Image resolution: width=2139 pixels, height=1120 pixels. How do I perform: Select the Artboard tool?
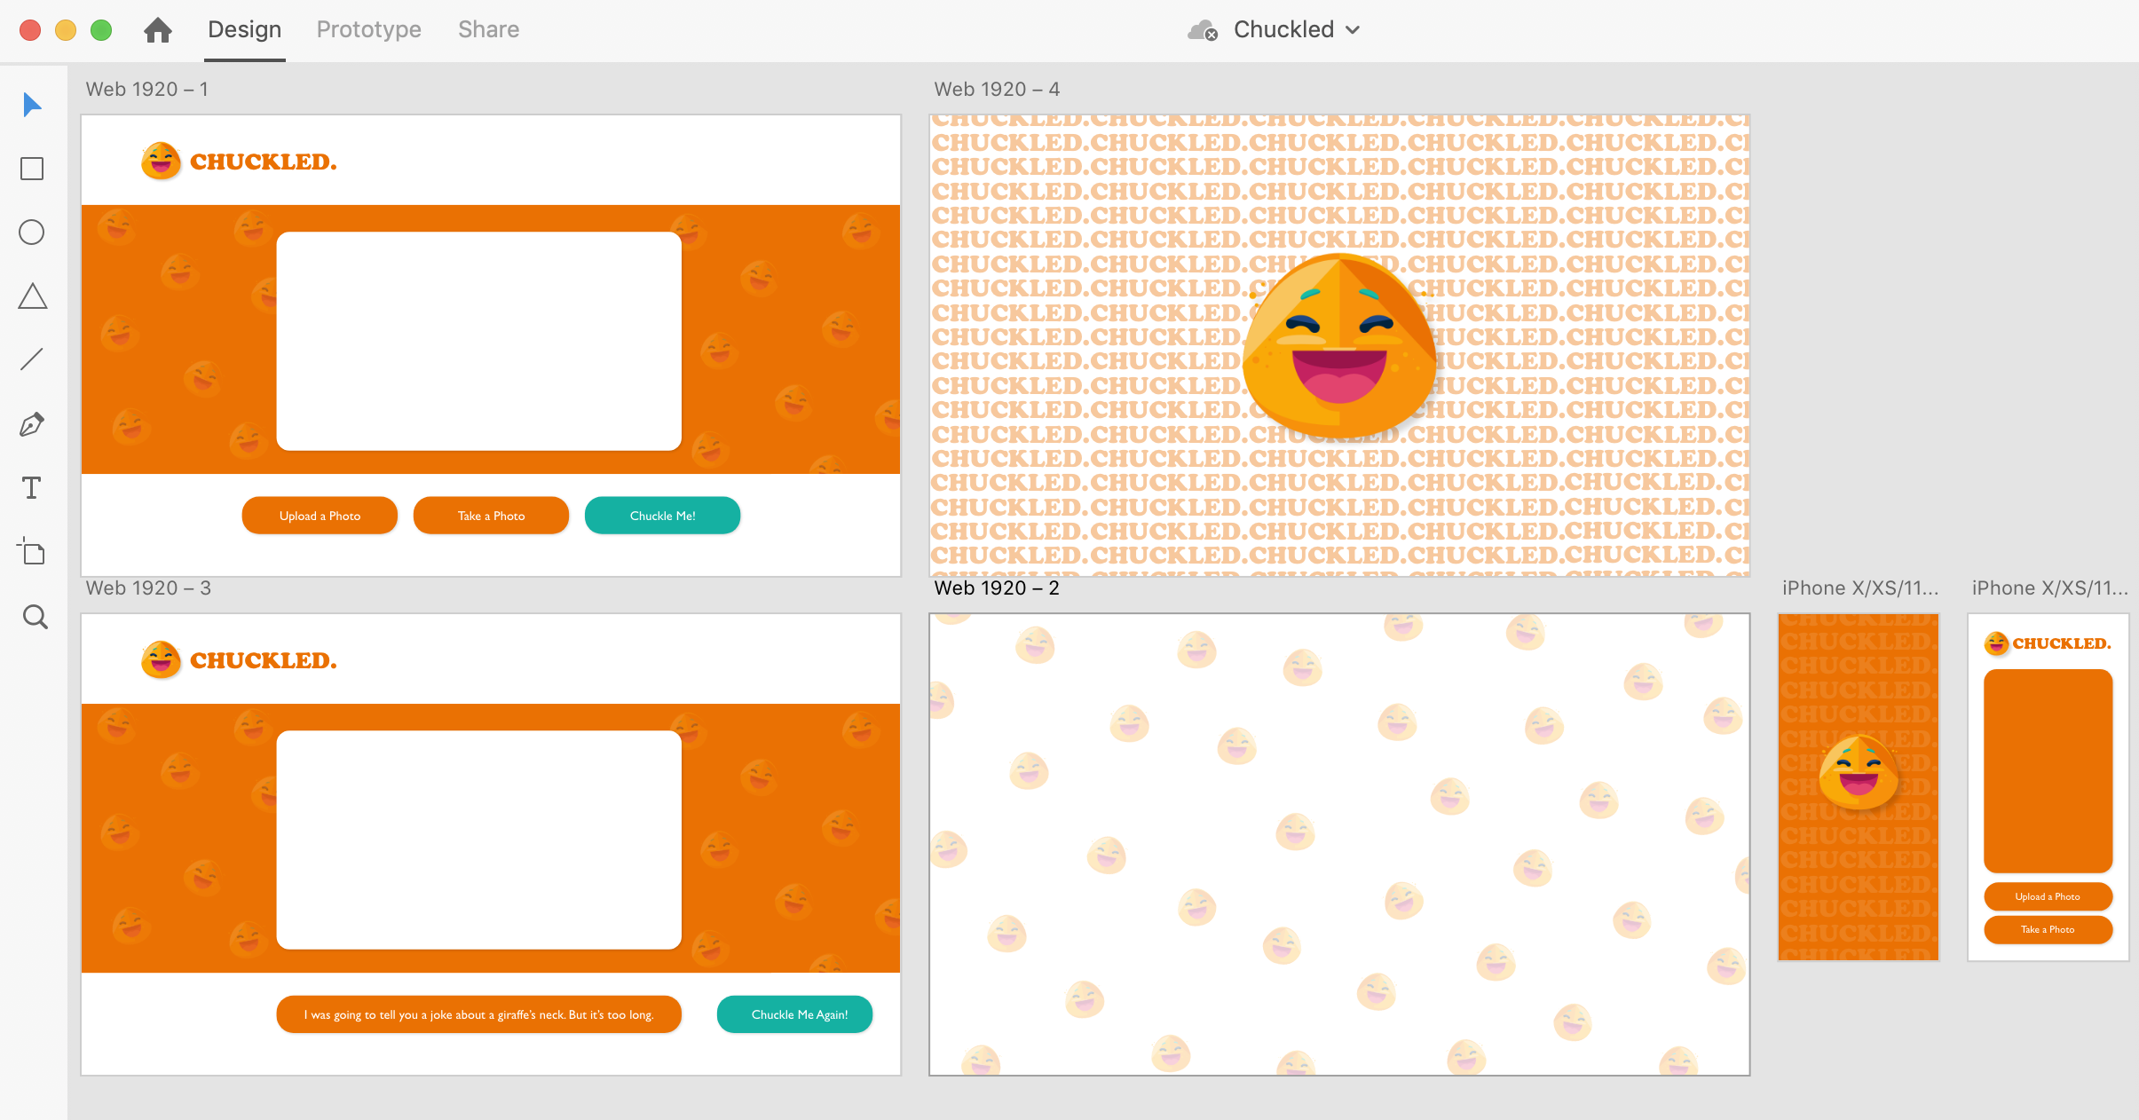coord(32,552)
